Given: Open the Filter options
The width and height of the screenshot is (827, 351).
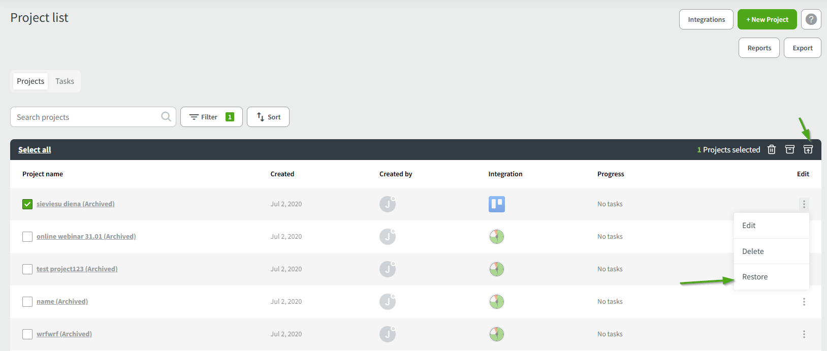Looking at the screenshot, I should 211,117.
